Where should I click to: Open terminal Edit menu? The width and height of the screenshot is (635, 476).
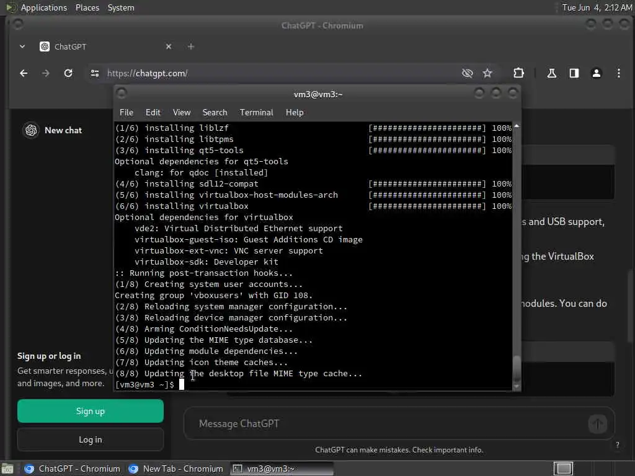coord(153,113)
